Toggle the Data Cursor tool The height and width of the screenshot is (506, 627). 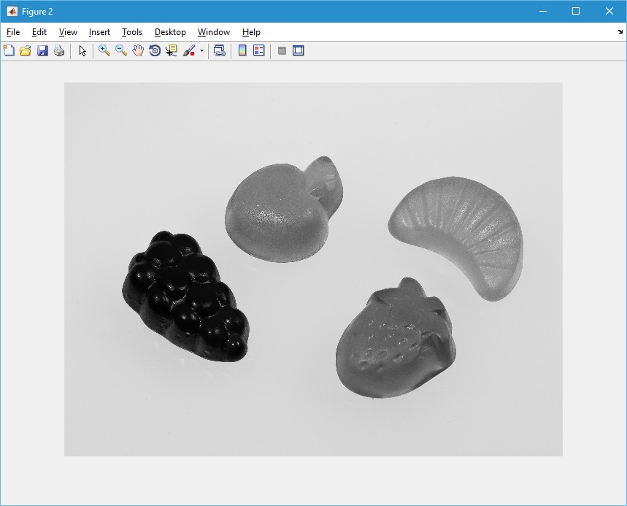[x=172, y=51]
